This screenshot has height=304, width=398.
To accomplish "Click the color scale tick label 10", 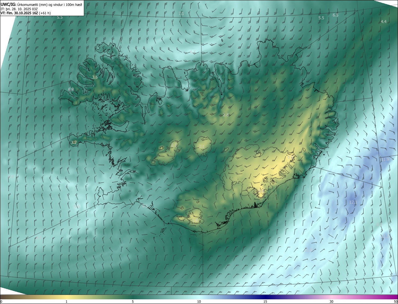I will 199,302.
